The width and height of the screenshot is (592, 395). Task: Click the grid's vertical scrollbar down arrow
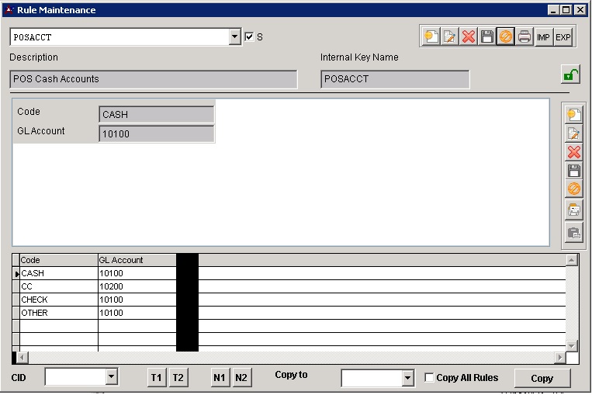[x=572, y=345]
